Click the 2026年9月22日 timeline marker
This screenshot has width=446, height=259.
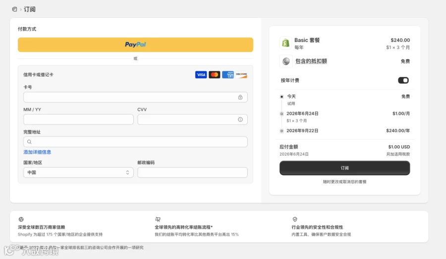tap(281, 131)
